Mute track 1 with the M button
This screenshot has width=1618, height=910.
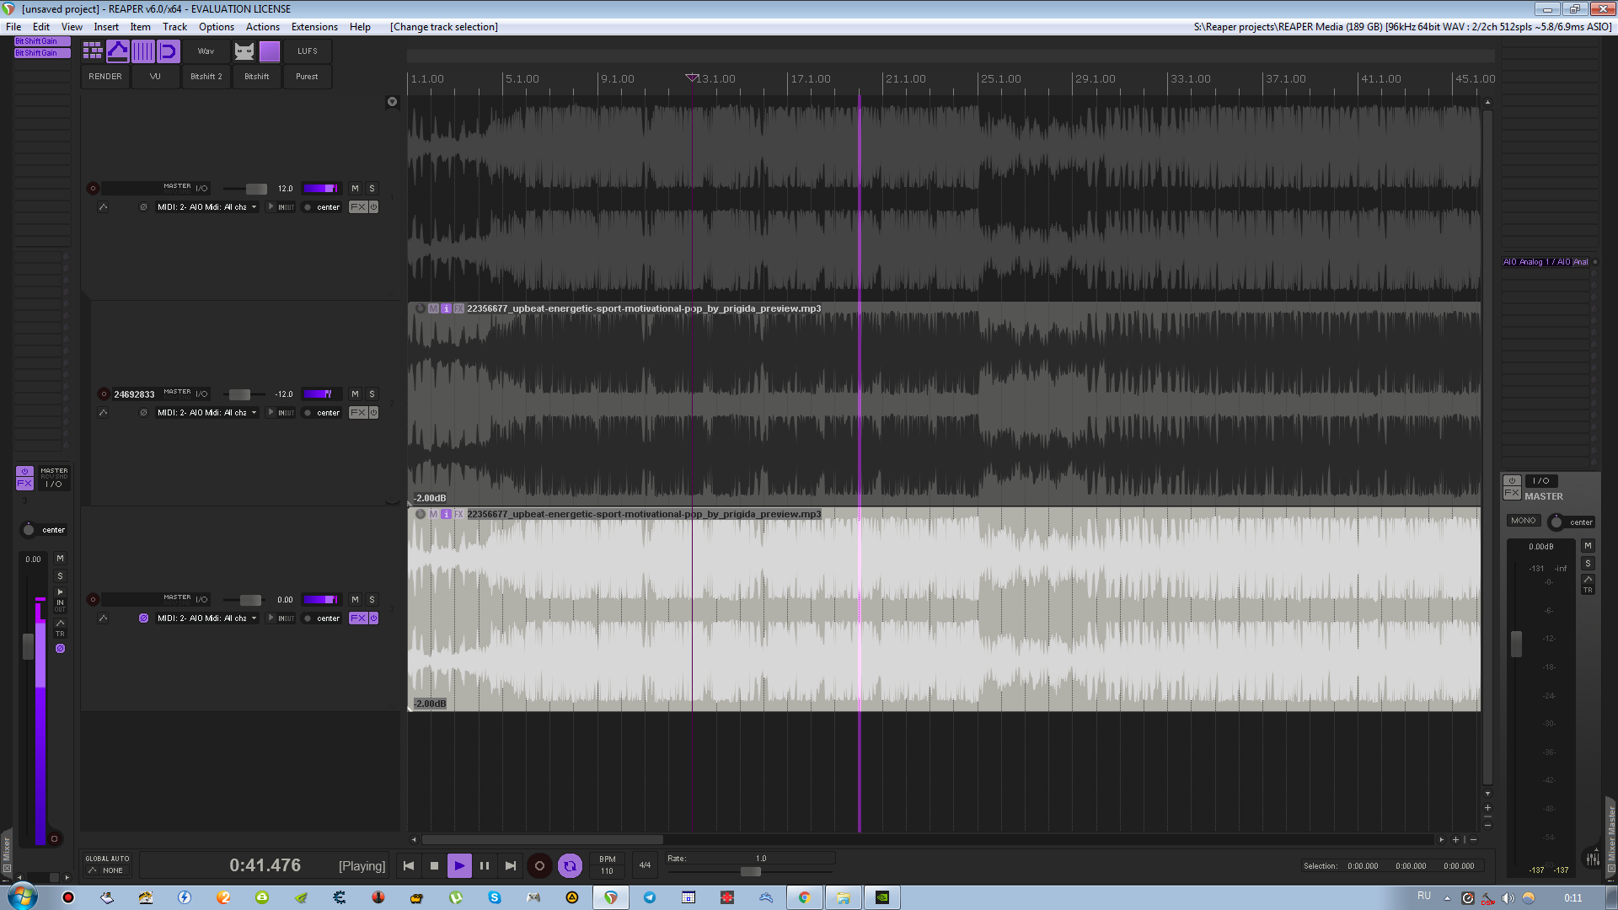[x=355, y=189]
